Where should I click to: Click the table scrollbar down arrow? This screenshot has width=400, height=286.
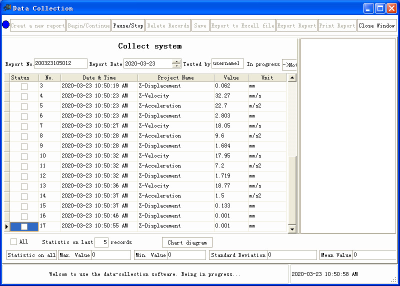[x=292, y=229]
